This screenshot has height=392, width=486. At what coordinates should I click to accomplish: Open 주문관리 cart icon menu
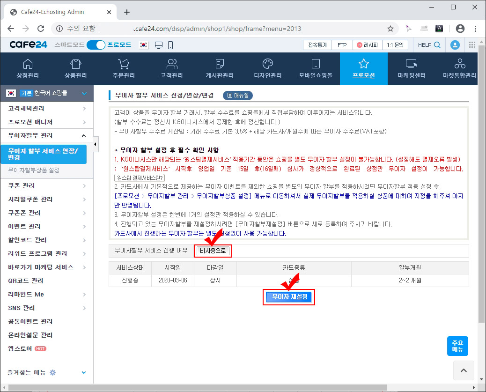click(123, 68)
